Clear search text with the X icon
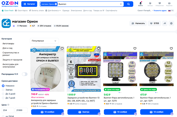This screenshot has width=177, height=117. pos(121,4)
